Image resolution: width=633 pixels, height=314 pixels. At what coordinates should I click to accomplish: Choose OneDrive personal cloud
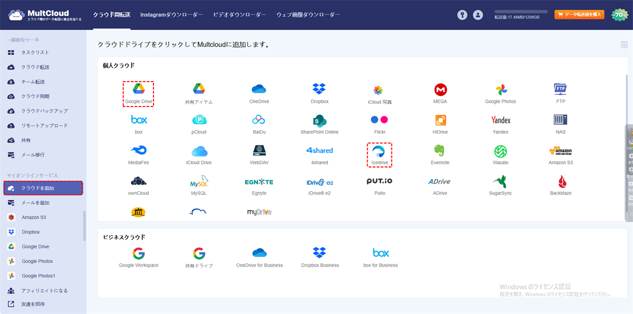260,94
